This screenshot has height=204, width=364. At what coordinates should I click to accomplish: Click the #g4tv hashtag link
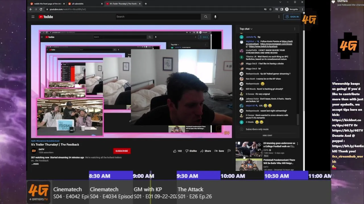(34, 141)
